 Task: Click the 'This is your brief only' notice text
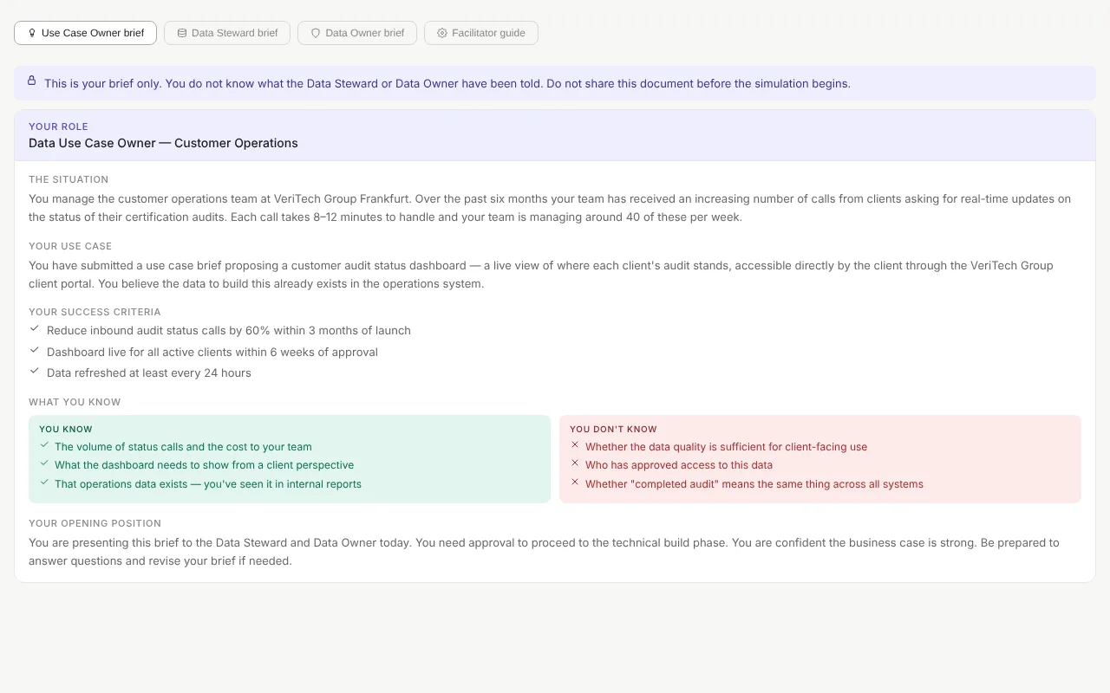tap(447, 84)
